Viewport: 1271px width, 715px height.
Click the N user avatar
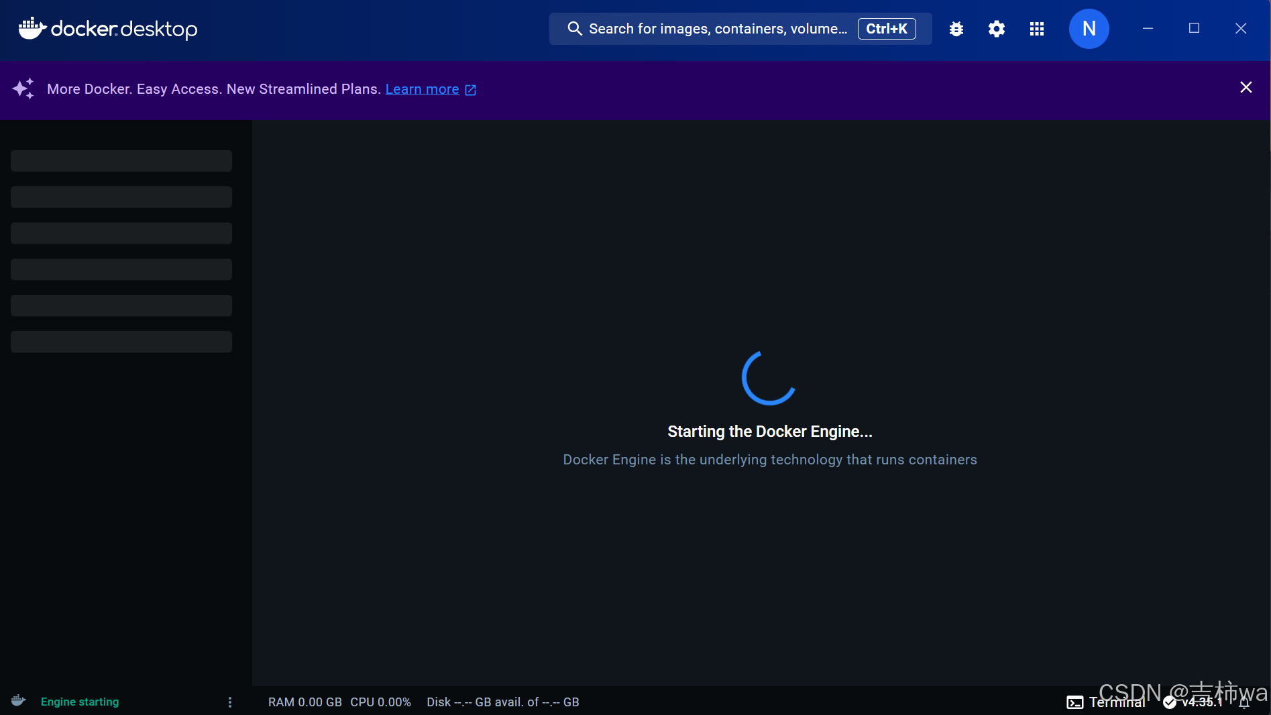(1089, 29)
